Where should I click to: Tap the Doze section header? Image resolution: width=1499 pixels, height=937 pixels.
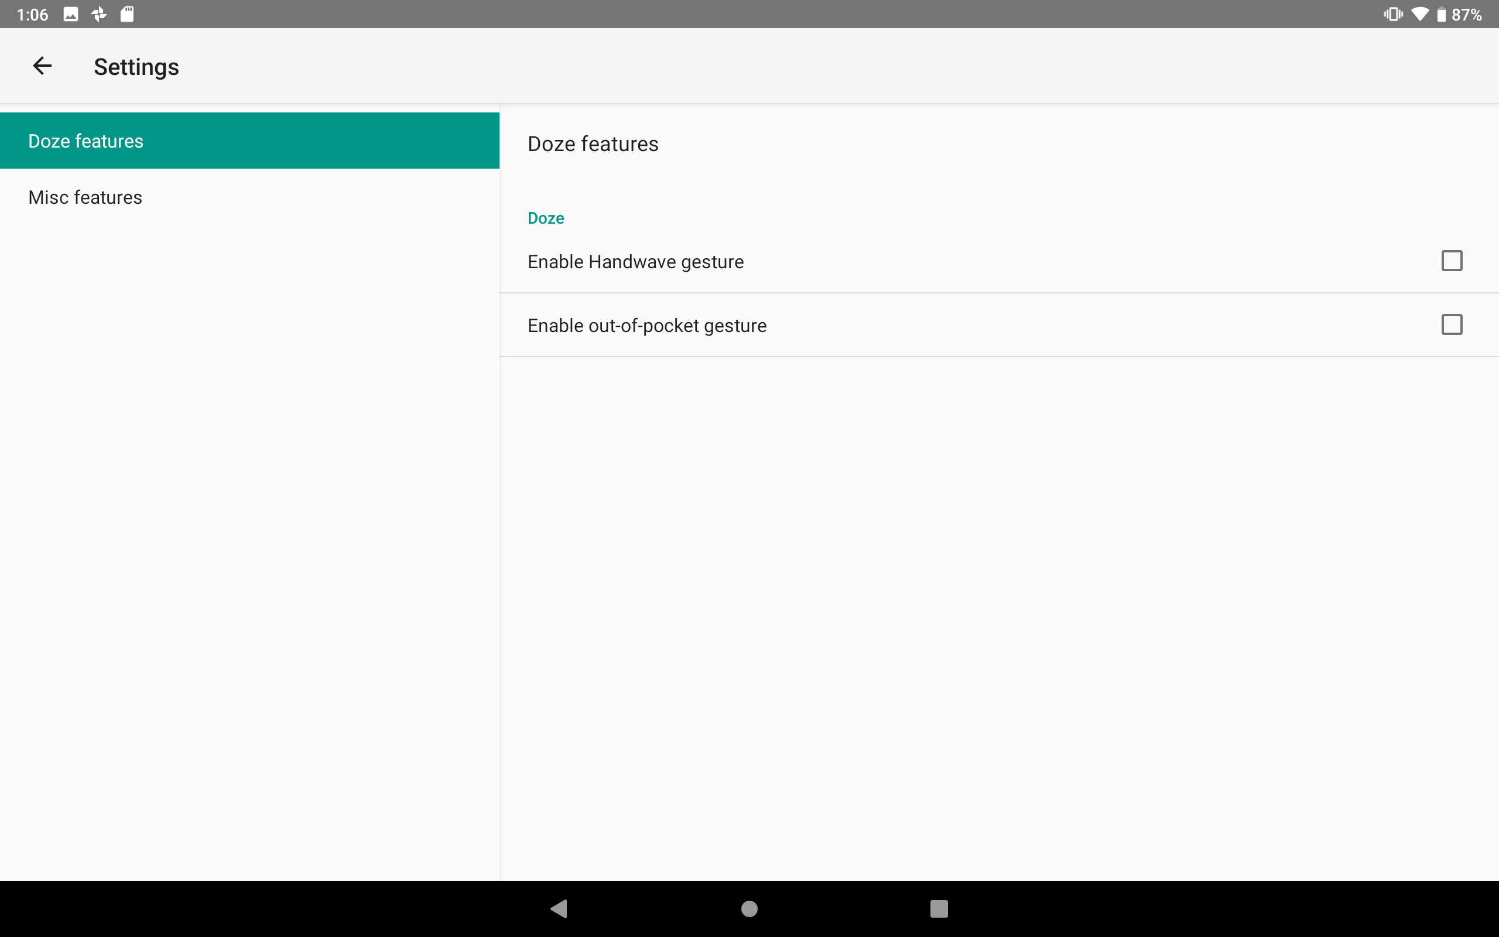coord(546,218)
